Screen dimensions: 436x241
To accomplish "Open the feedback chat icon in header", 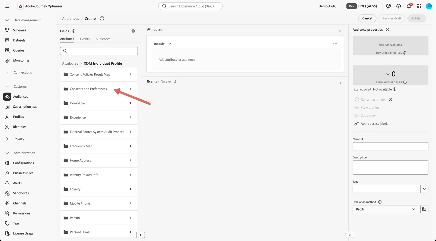I will [x=388, y=6].
